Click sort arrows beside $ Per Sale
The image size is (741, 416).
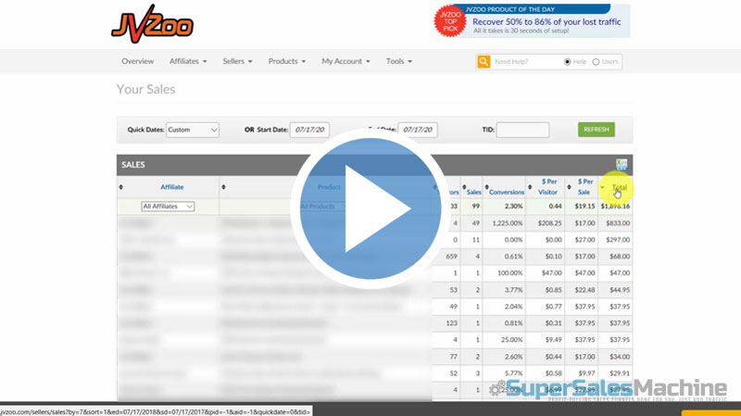coord(569,187)
